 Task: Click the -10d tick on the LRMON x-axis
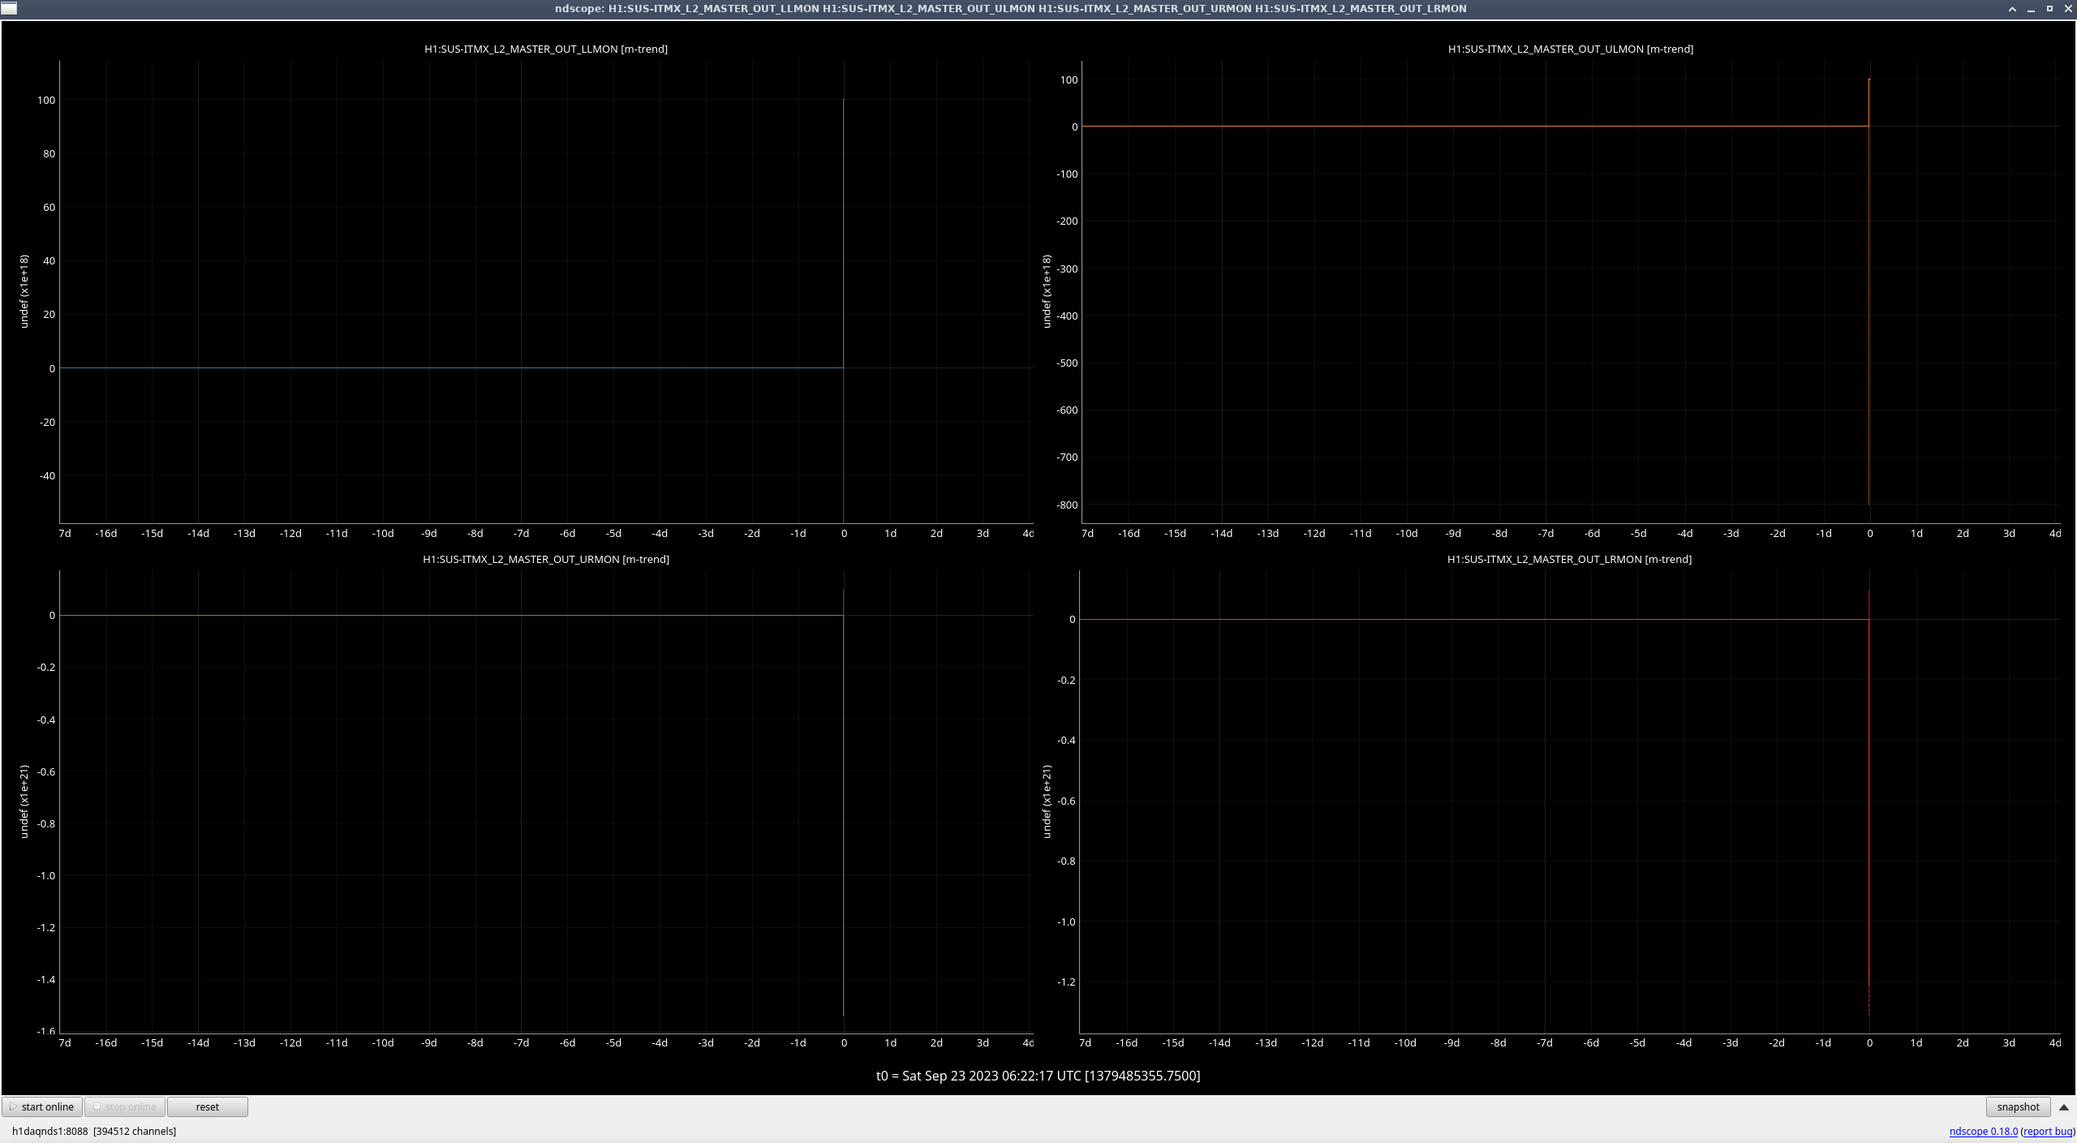click(1405, 1042)
